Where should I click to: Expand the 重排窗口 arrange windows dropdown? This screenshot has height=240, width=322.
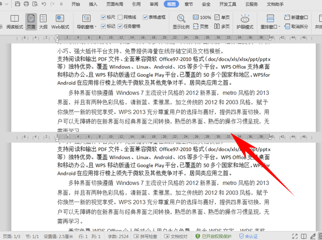(270, 27)
